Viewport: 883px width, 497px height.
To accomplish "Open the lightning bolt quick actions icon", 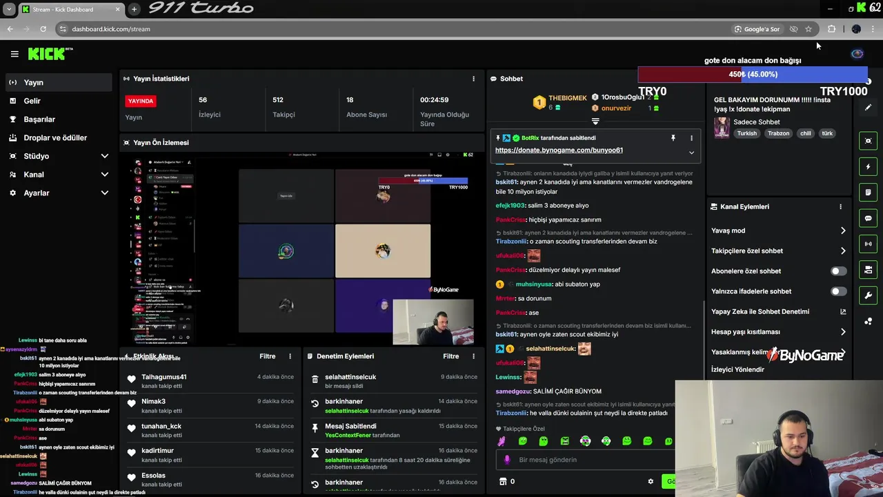I will [x=868, y=166].
